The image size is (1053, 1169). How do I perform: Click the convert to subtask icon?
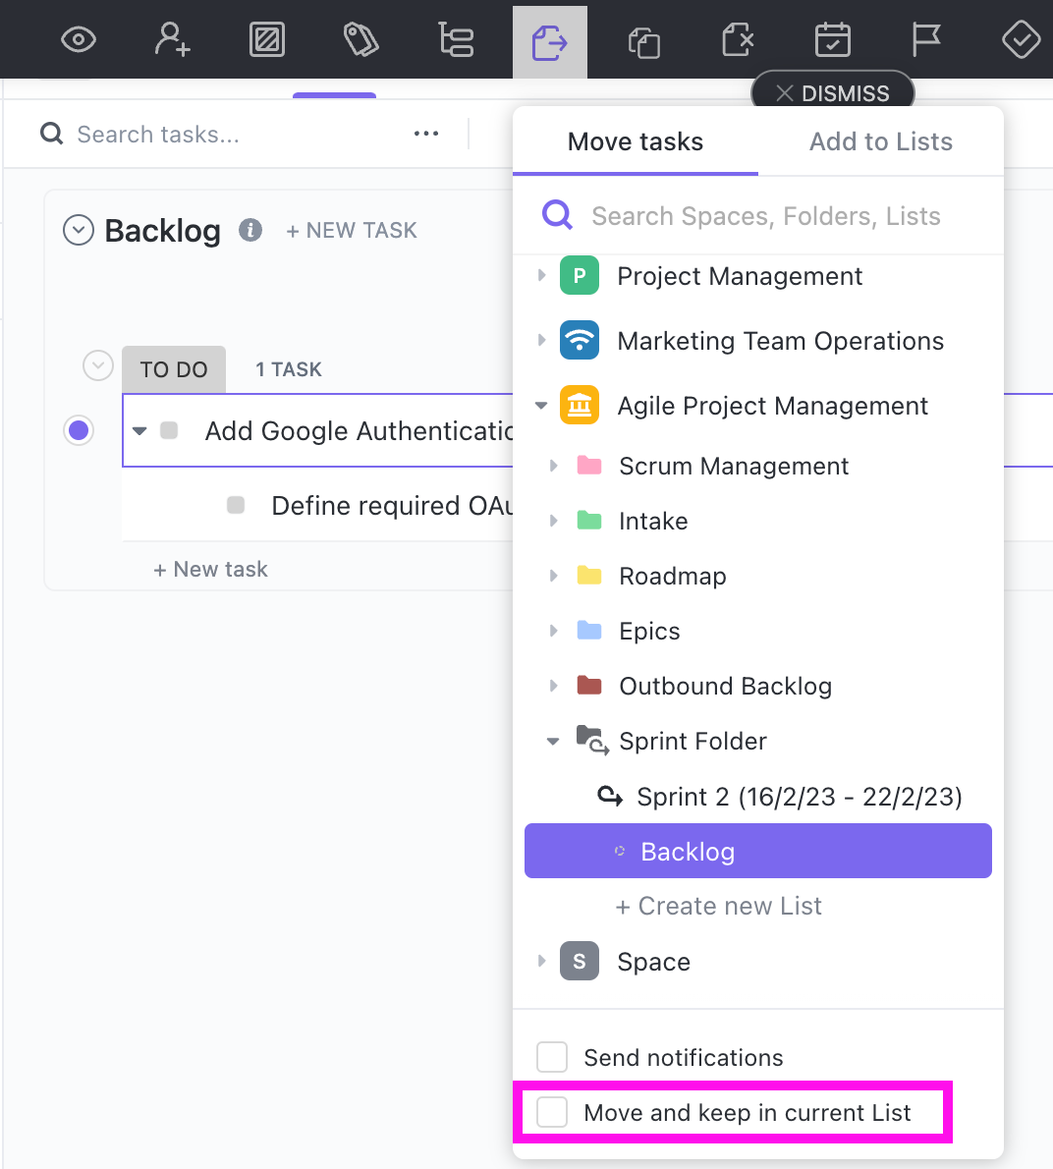456,40
